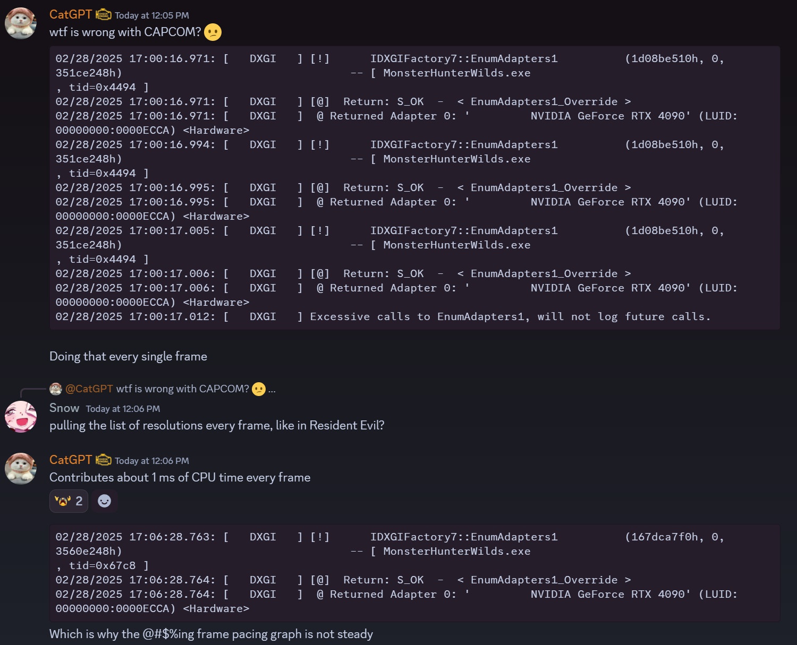The width and height of the screenshot is (797, 645).
Task: Click the small reply avatar beside @CatGPT
Action: pyautogui.click(x=56, y=389)
